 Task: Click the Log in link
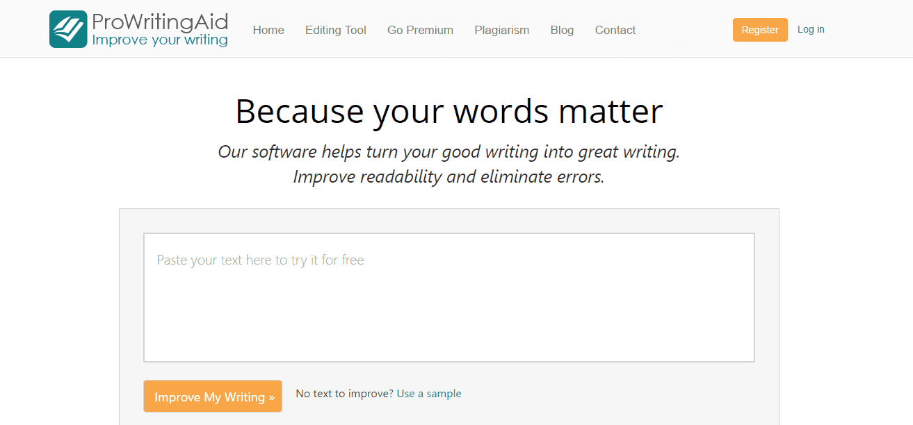[x=811, y=29]
